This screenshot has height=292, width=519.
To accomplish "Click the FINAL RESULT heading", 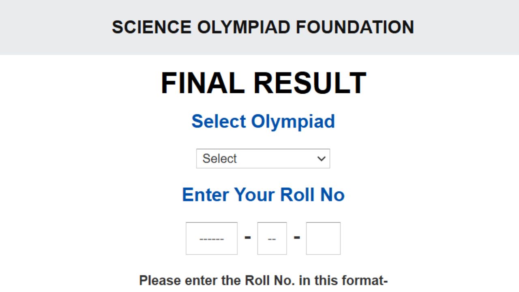I will pyautogui.click(x=264, y=83).
